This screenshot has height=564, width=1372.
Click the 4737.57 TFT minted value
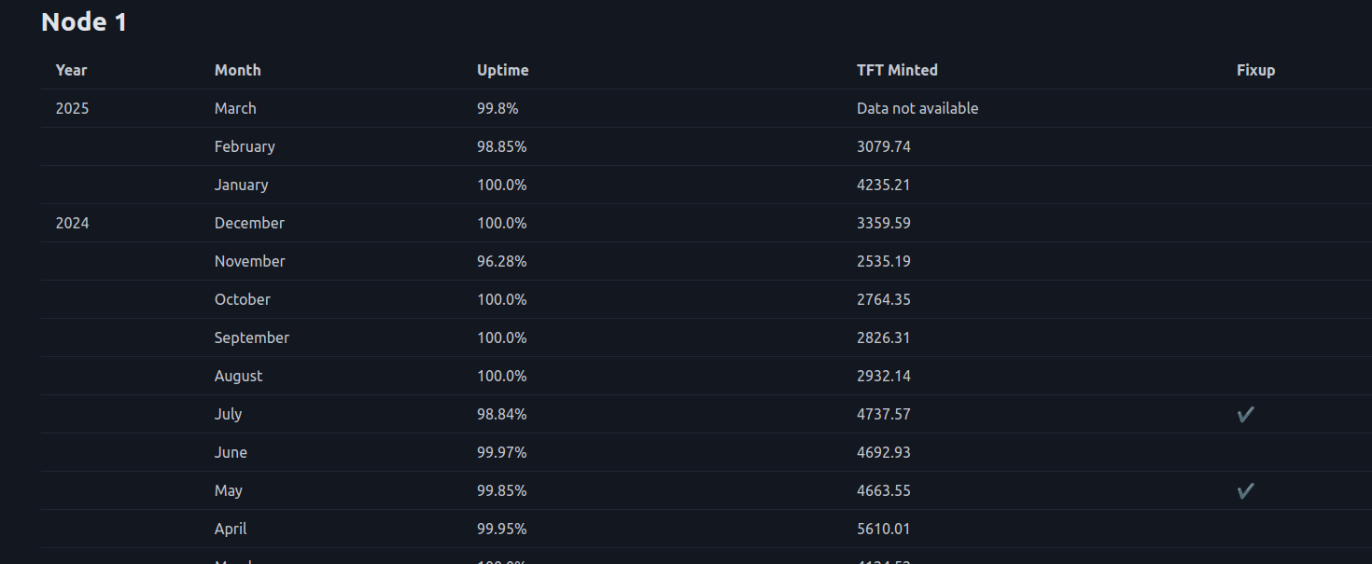(883, 414)
